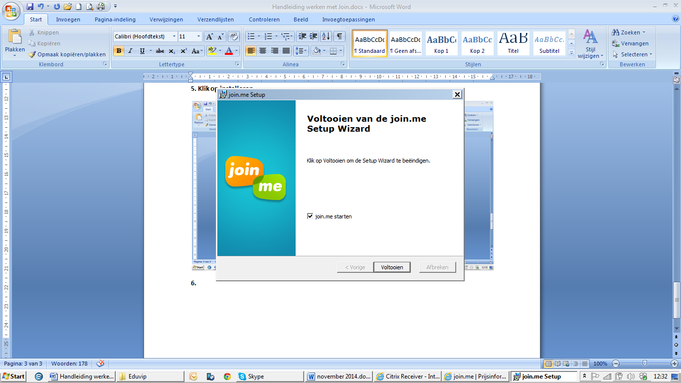Sort text A to Z icon

(x=326, y=36)
